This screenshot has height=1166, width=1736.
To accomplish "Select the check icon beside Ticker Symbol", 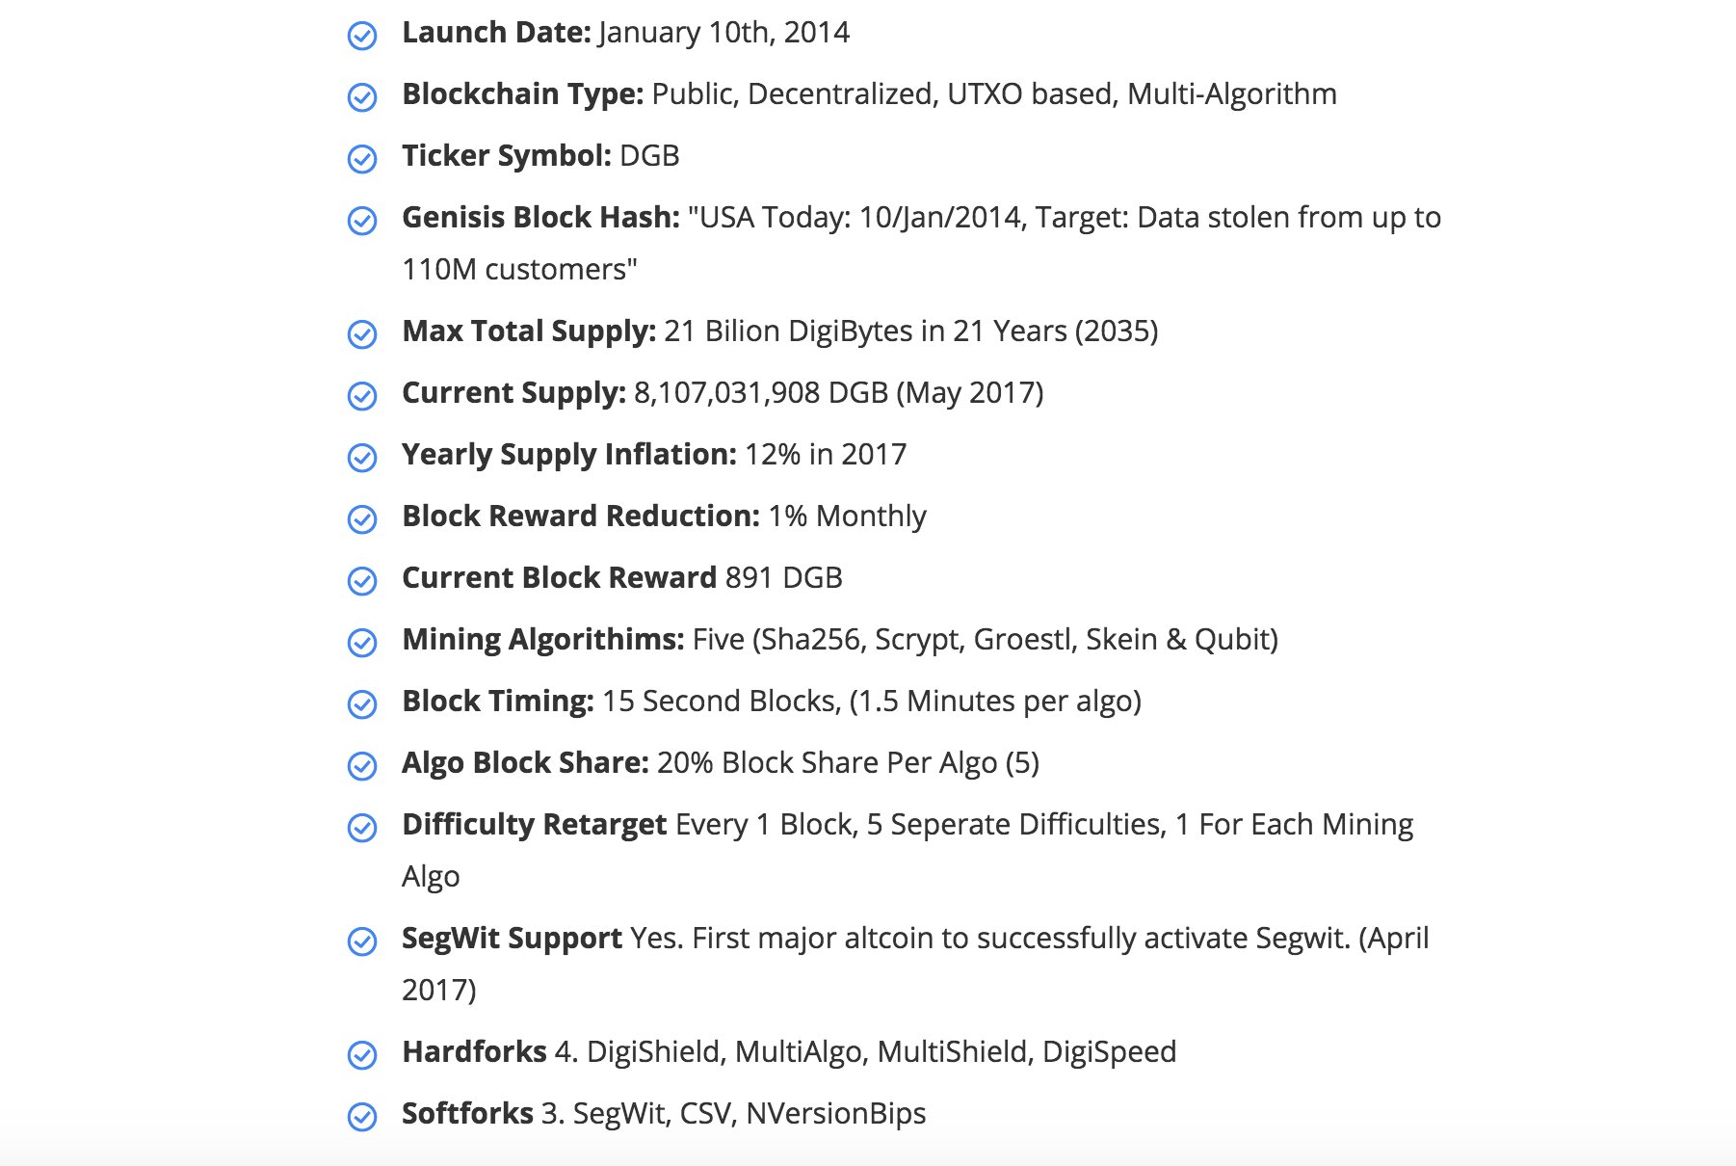I will (362, 159).
